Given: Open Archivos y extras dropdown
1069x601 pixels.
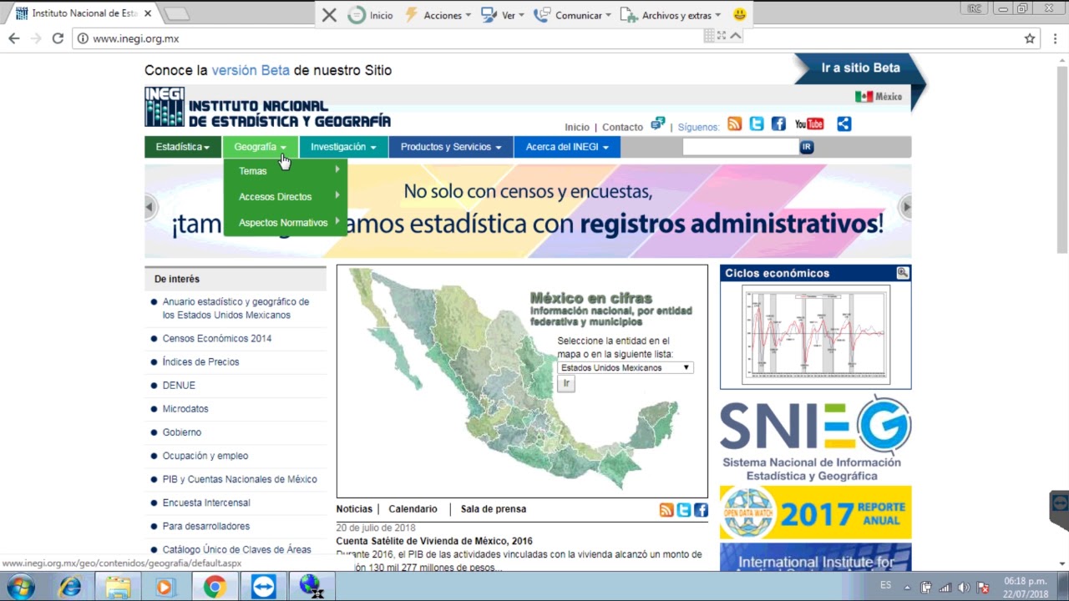Looking at the screenshot, I should (x=671, y=15).
